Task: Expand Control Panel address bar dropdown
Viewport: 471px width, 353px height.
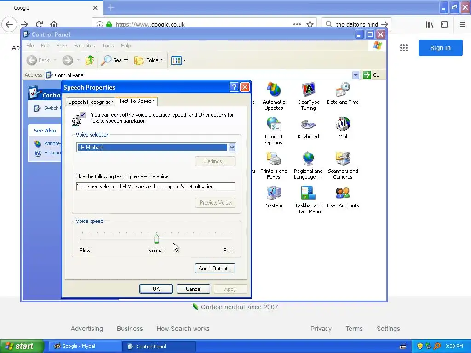Action: 356,75
